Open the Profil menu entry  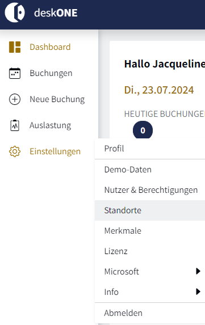(x=150, y=149)
